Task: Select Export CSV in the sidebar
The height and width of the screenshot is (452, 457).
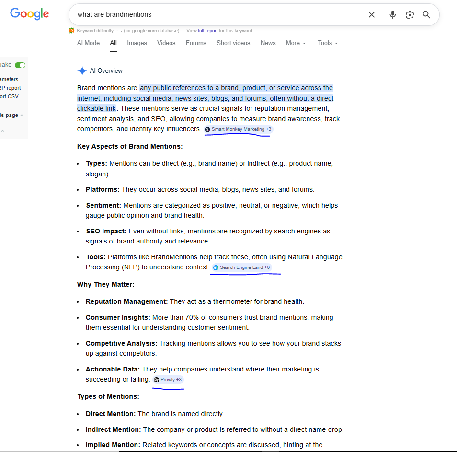Action: pos(9,96)
